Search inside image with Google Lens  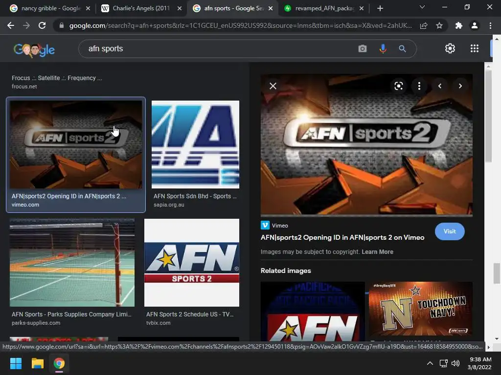(x=398, y=86)
